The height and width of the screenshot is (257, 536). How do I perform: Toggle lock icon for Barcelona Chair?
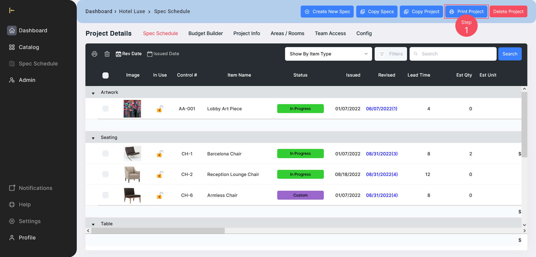(160, 153)
